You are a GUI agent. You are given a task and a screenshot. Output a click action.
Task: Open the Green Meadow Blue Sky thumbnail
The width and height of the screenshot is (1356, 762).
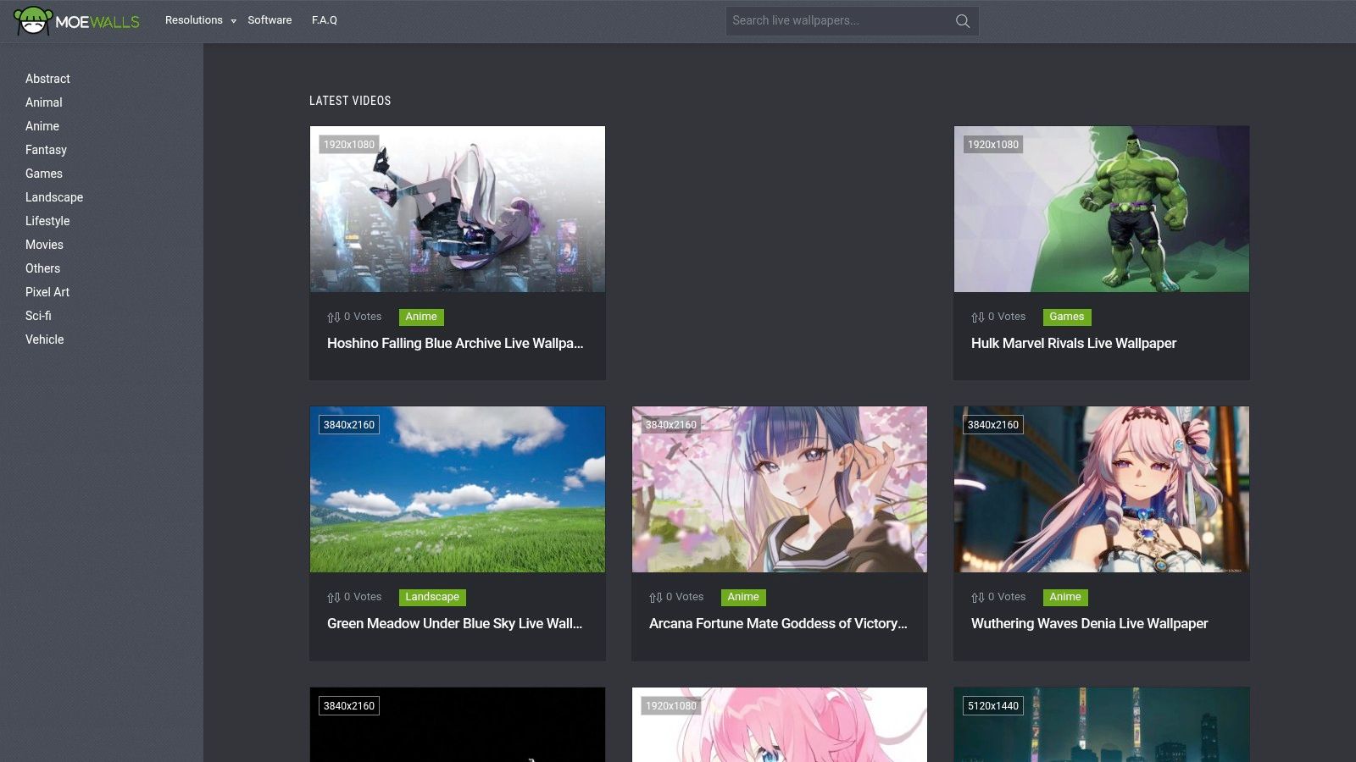458,489
